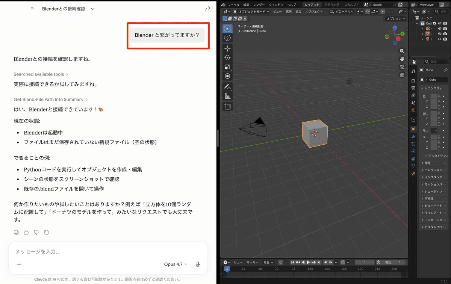Open the Opus 4.7 model selector
The height and width of the screenshot is (284, 451).
point(176,264)
